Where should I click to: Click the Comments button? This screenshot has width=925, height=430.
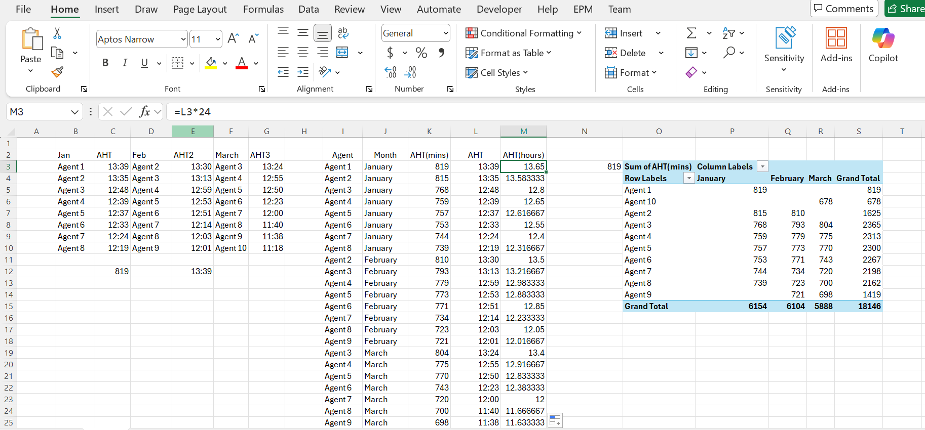coord(844,9)
